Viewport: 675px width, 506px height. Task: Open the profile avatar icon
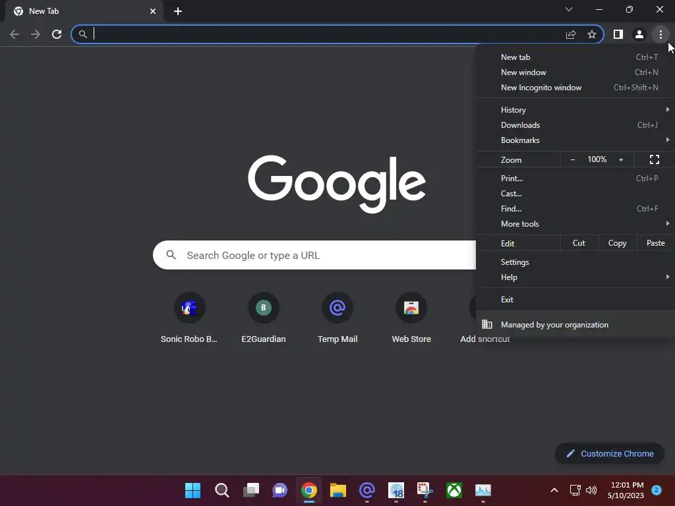639,34
